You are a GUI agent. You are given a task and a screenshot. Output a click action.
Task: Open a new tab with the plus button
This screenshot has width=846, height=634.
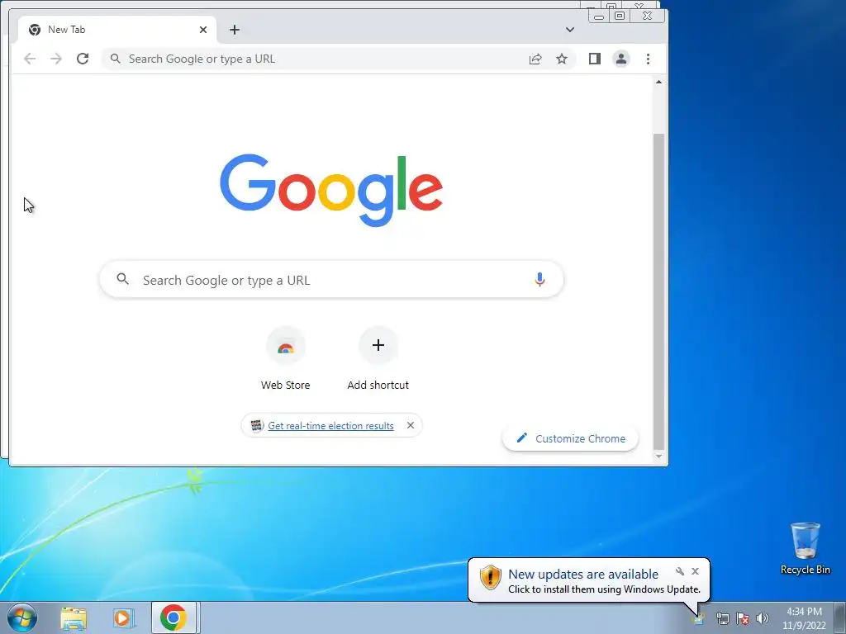[234, 30]
